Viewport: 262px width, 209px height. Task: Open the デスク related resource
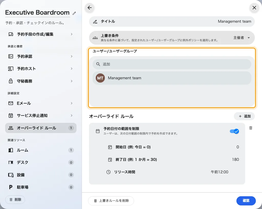click(41, 162)
